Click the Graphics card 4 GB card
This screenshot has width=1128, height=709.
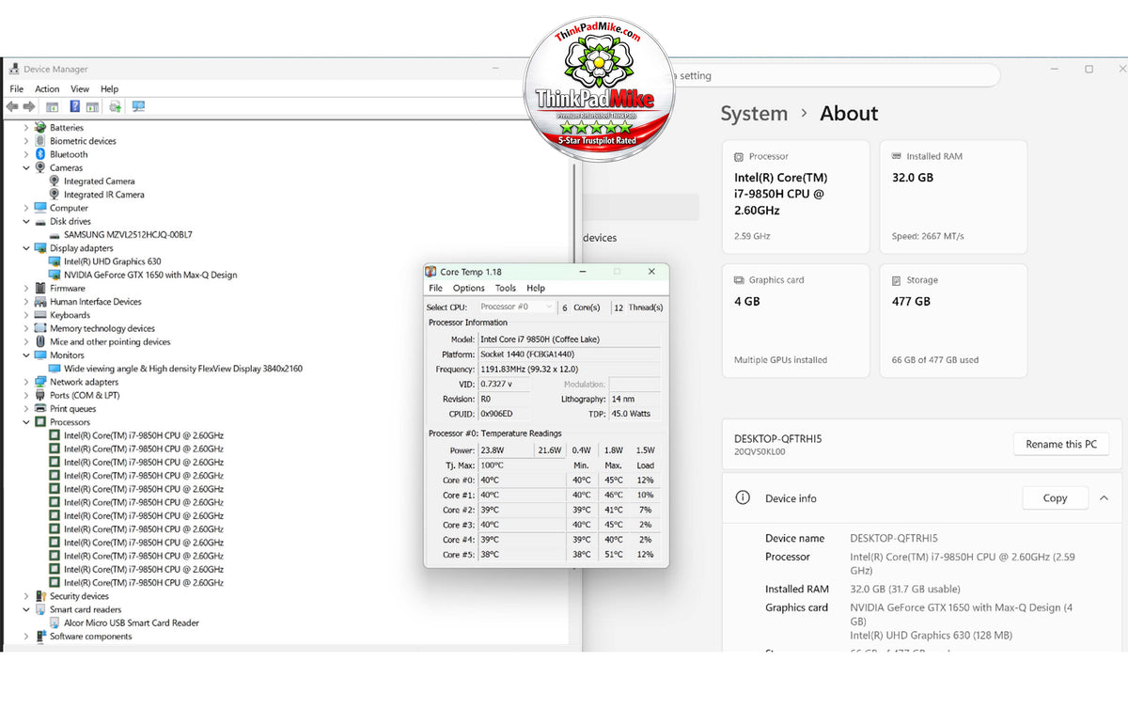coord(795,322)
